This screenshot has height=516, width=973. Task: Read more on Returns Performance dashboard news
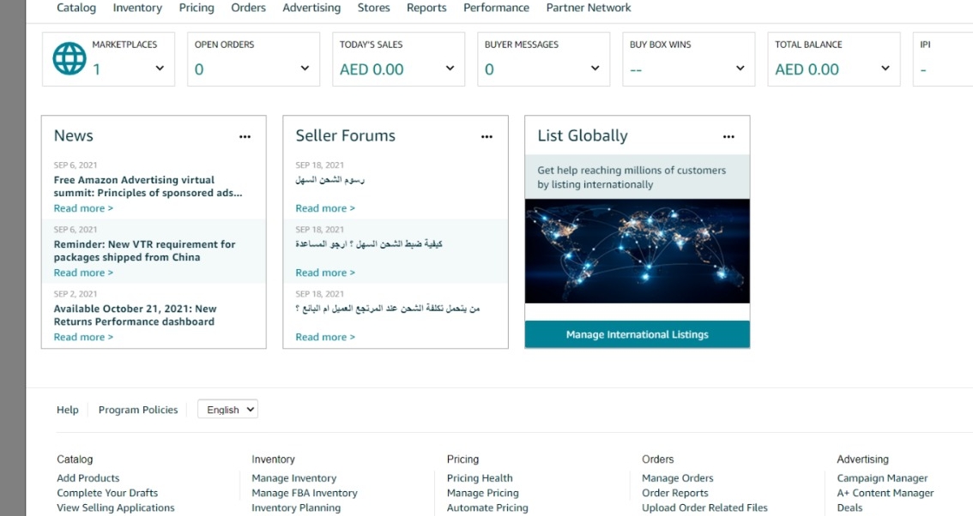(x=83, y=338)
